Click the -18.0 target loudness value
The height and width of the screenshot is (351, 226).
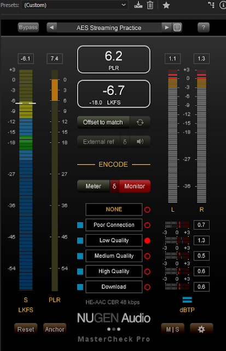click(x=96, y=103)
